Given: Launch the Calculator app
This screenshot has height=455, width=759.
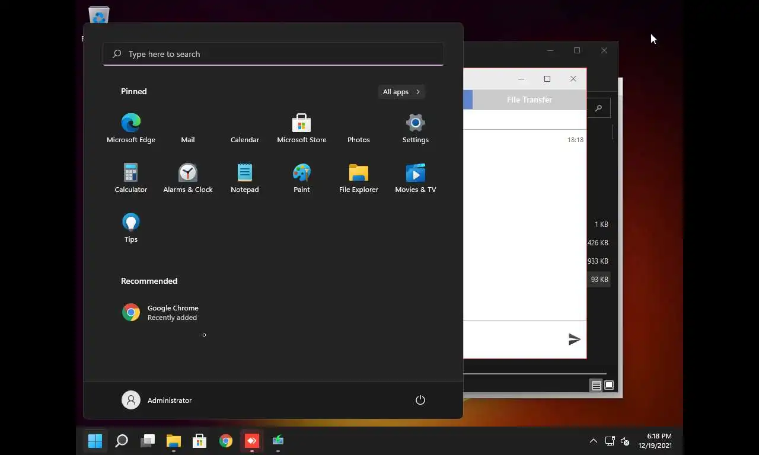Looking at the screenshot, I should click(131, 178).
